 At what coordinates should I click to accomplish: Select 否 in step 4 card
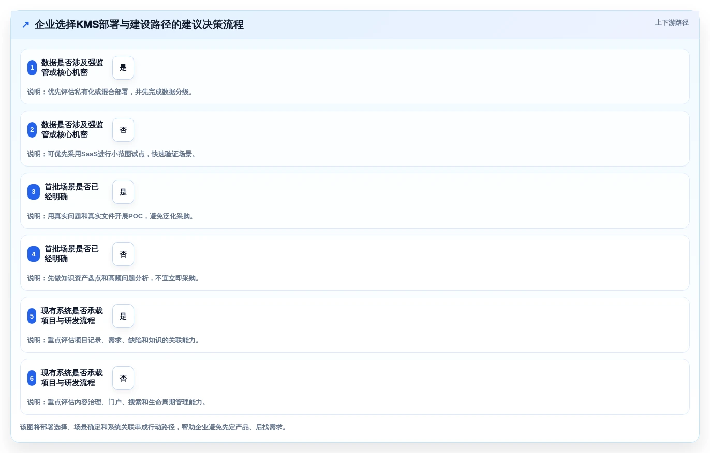point(123,254)
